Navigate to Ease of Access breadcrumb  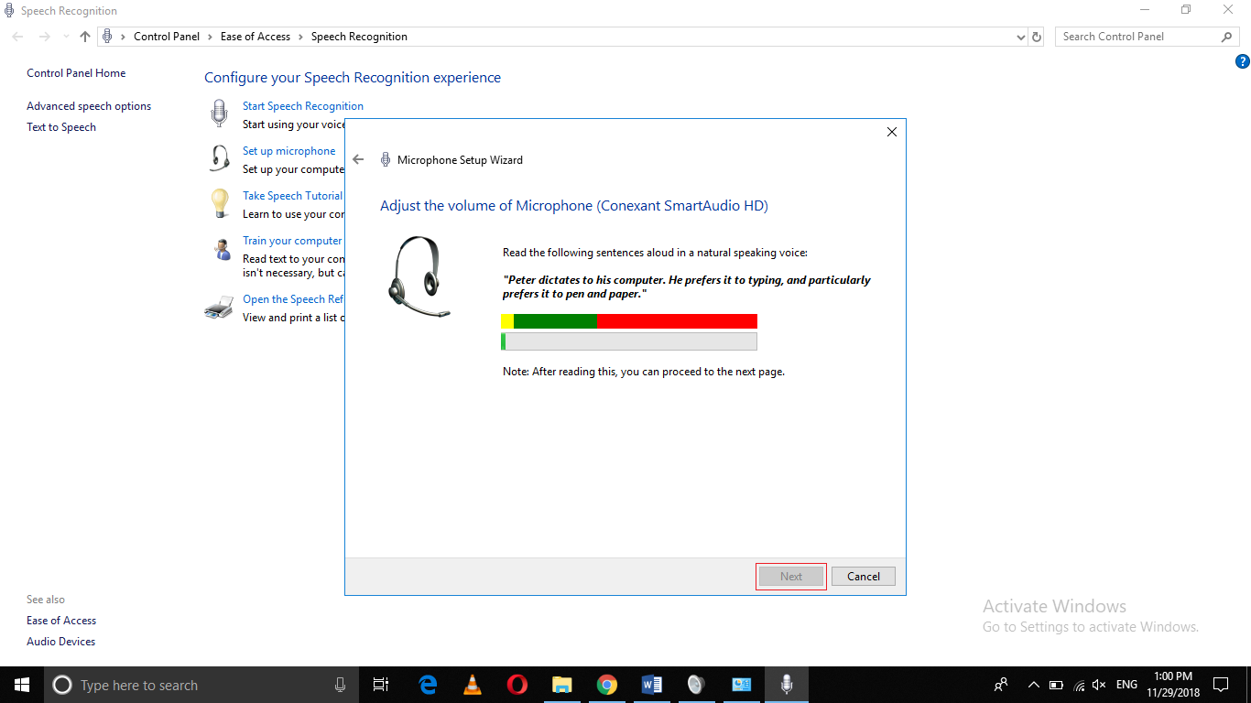pyautogui.click(x=256, y=36)
